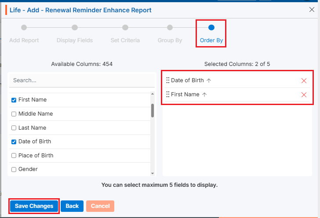
Task: Select the Gender checkbox
Action: (x=14, y=169)
